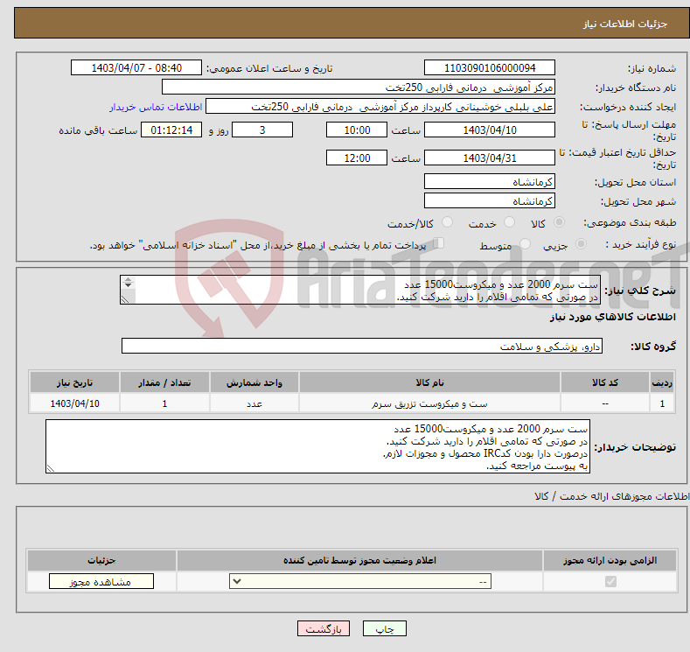The width and height of the screenshot is (690, 652).
Task: Click the تاریخ نیاز column header
Action: pyautogui.click(x=75, y=382)
